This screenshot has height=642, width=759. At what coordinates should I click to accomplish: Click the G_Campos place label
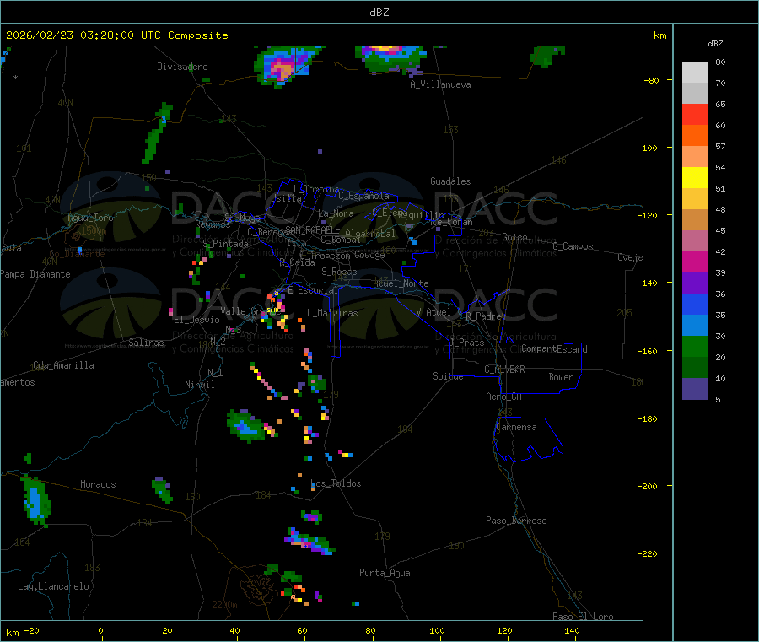(573, 246)
